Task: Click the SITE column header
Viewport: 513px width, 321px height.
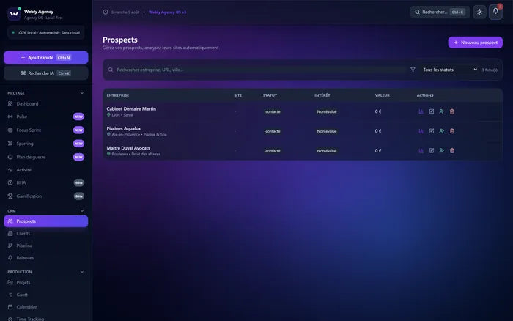Action: tap(238, 95)
